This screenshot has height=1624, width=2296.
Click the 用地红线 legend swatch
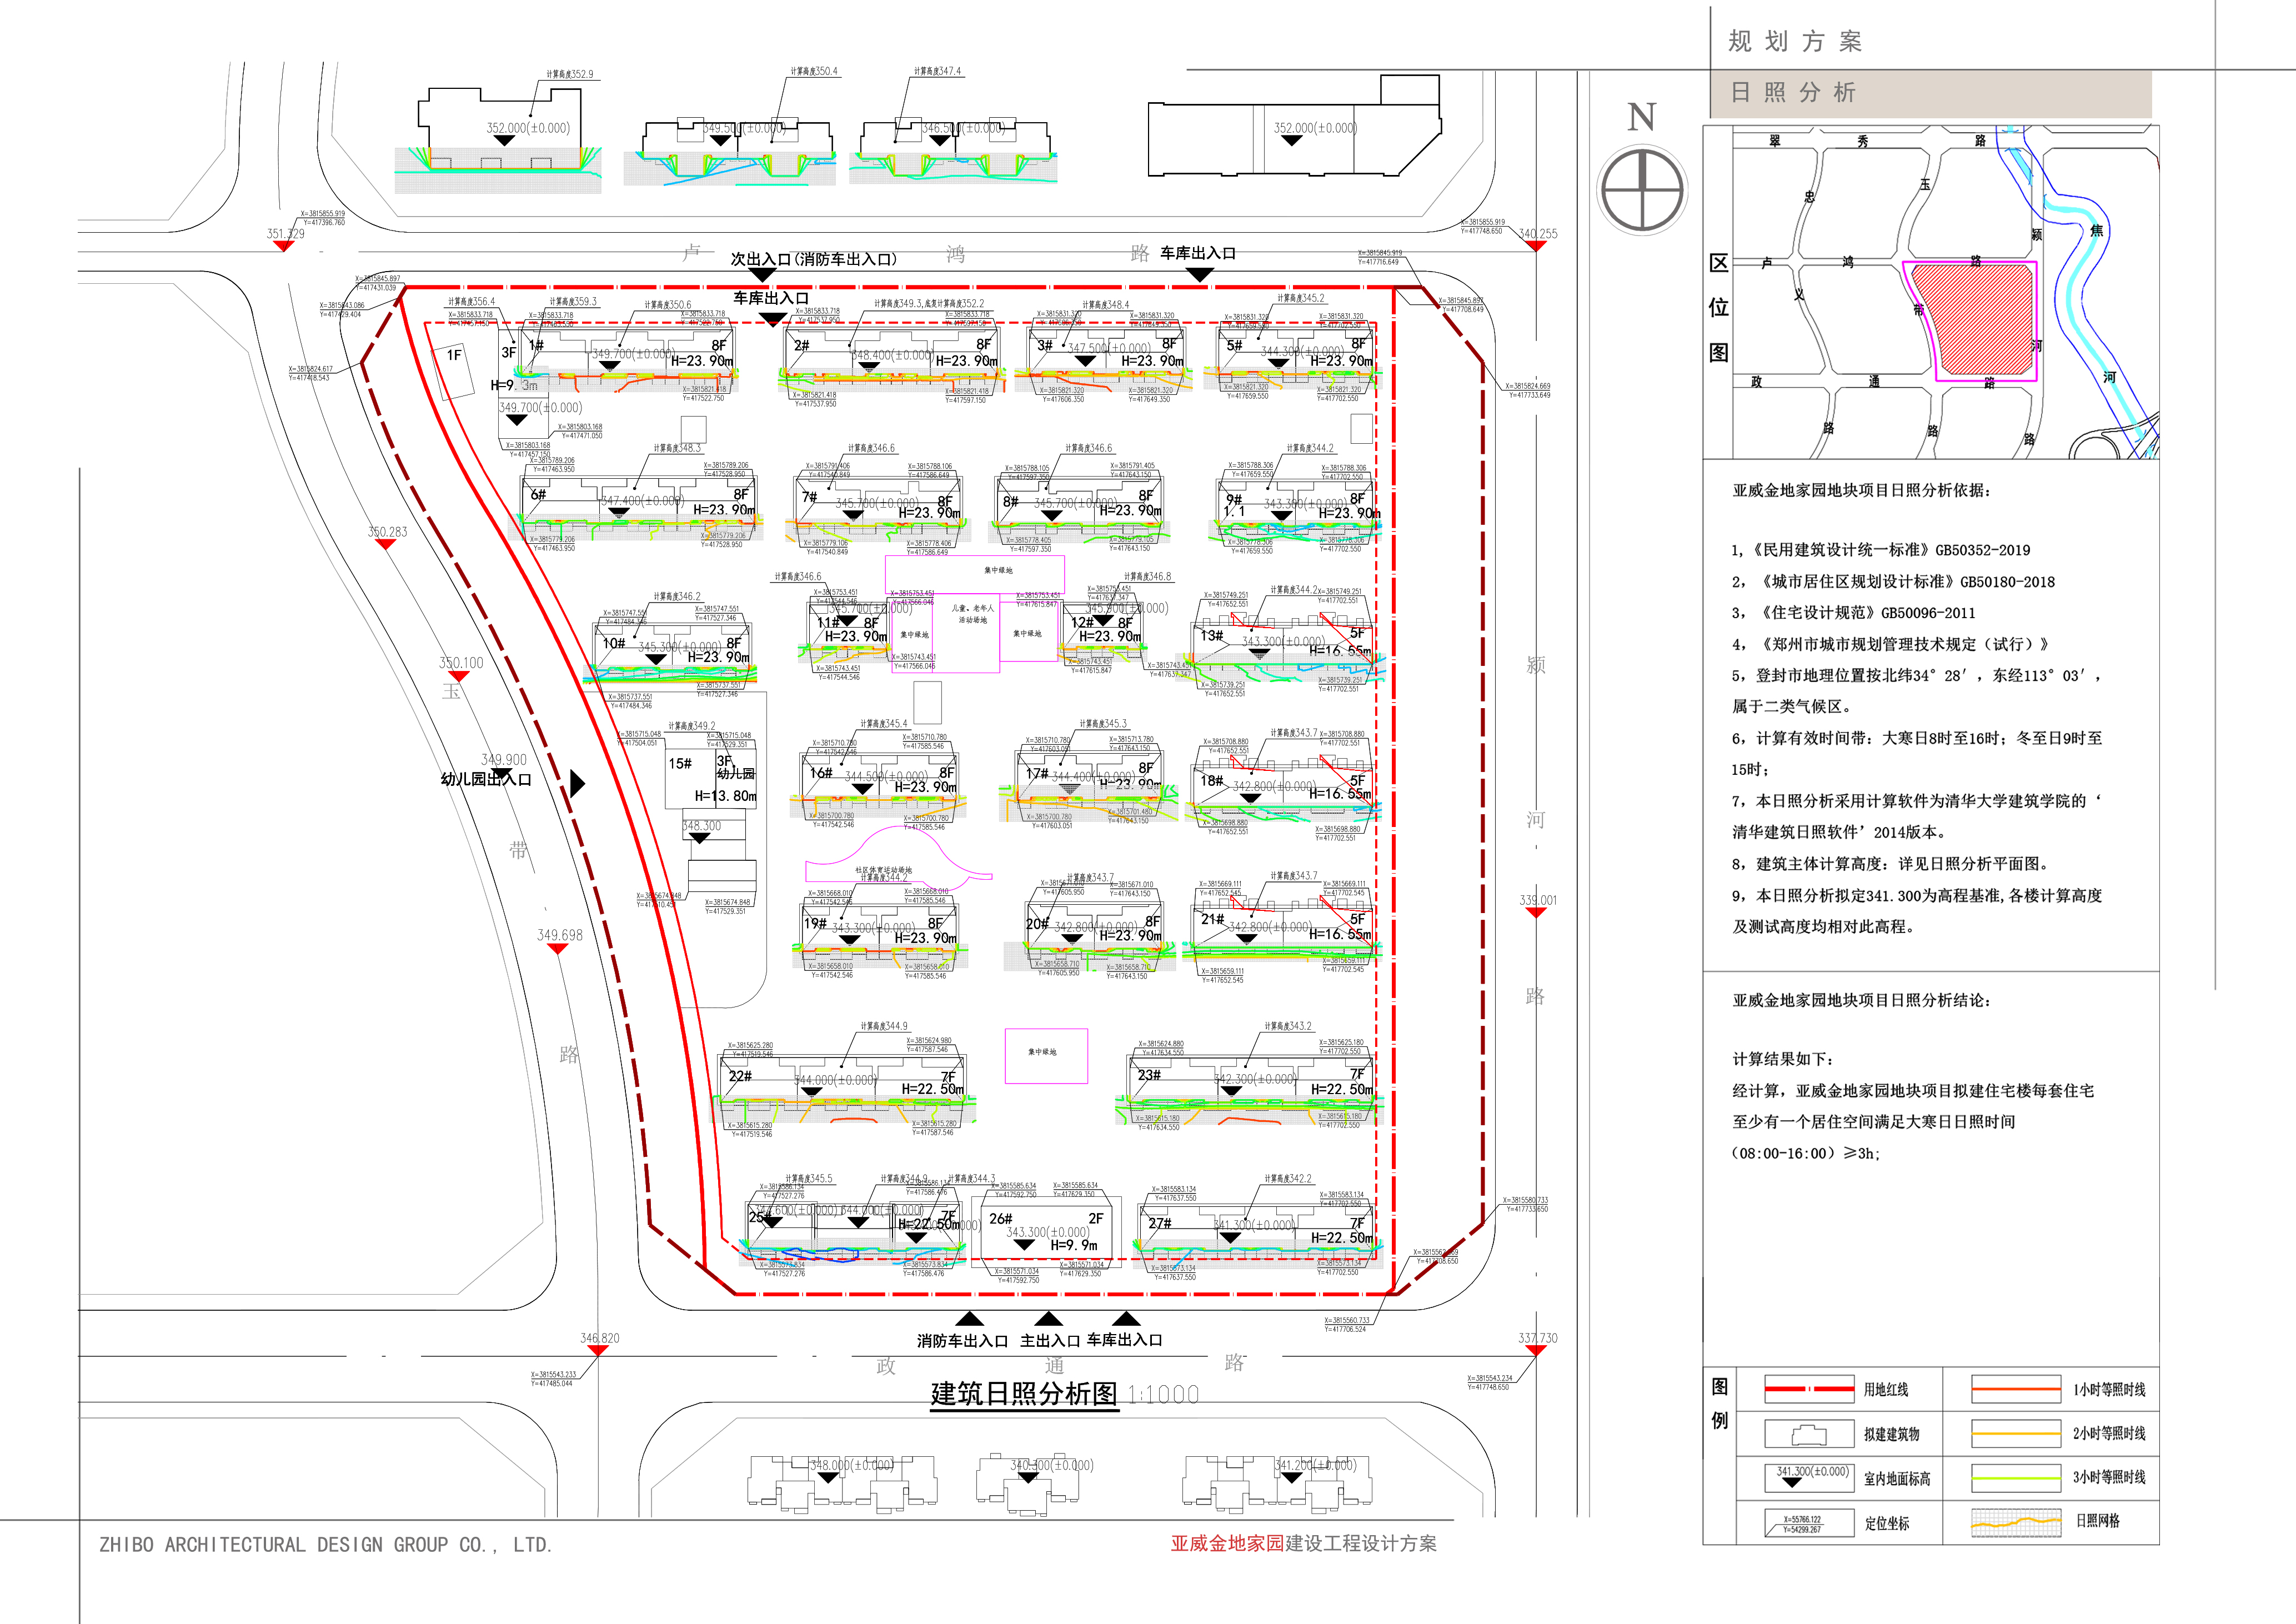(x=1809, y=1389)
